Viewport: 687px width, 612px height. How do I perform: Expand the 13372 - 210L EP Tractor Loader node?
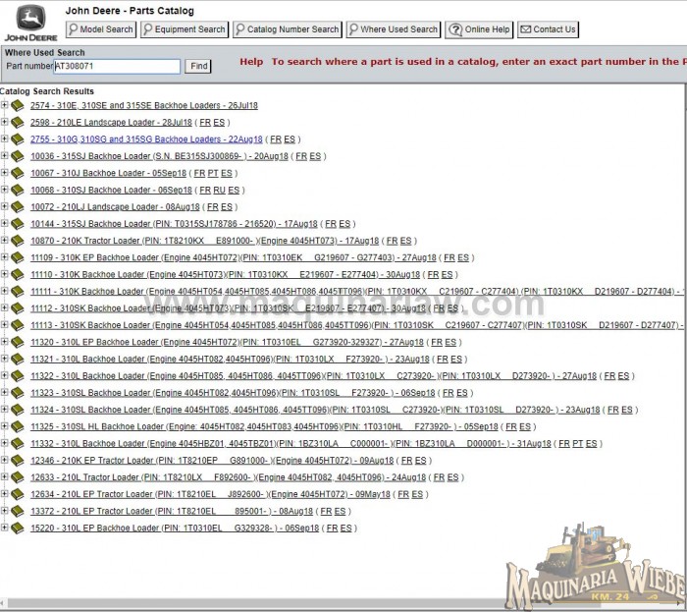coord(5,512)
